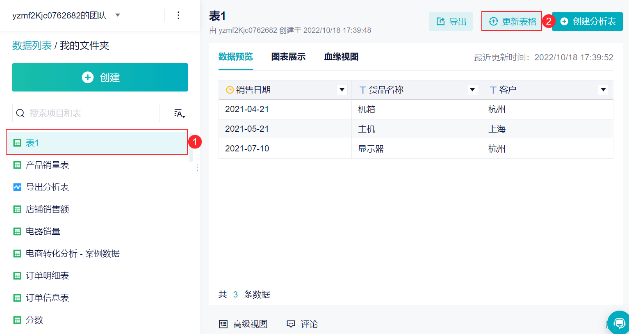Screen dimensions: 629x334
Task: Click the 数据列表 breadcrumb link
Action: coord(32,46)
